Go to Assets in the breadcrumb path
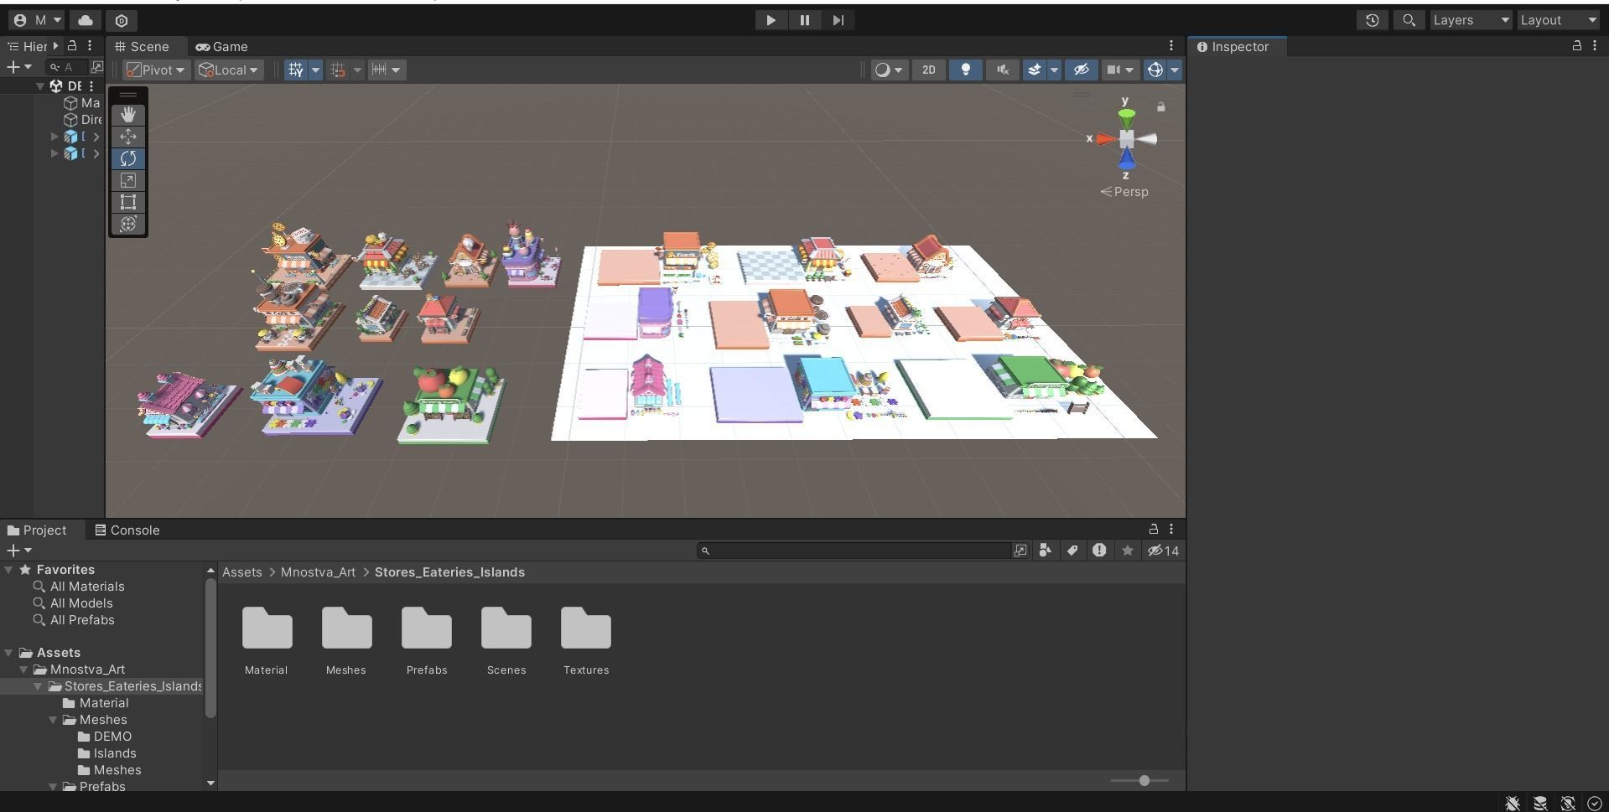This screenshot has width=1609, height=812. [242, 572]
